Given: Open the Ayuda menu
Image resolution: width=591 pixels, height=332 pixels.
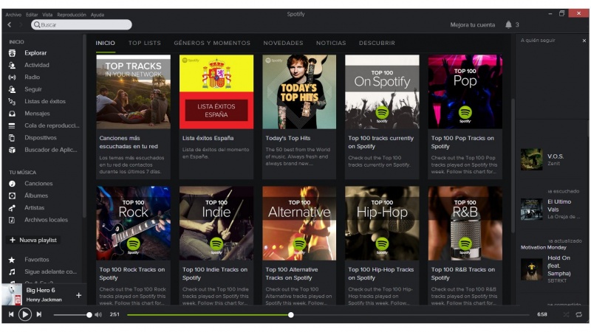Looking at the screenshot, I should 98,15.
